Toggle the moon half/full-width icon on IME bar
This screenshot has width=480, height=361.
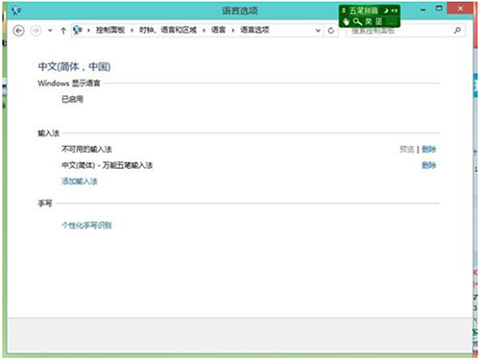click(x=386, y=11)
